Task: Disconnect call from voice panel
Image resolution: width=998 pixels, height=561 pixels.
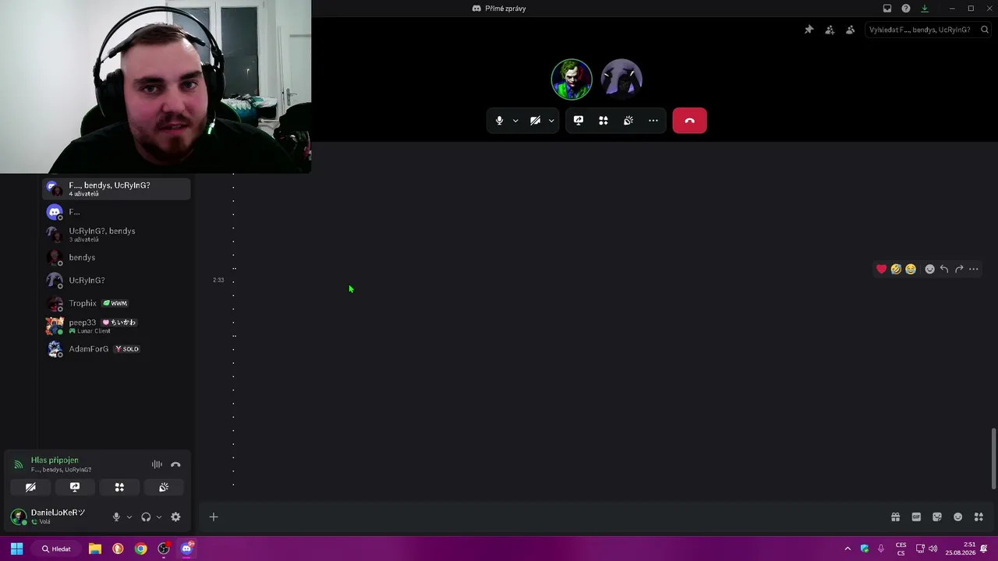Action: pyautogui.click(x=175, y=464)
